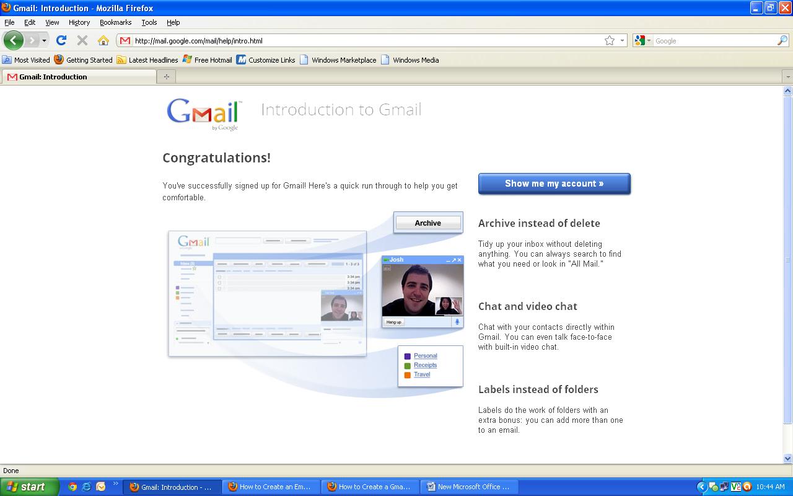
Task: Go to the home page icon
Action: (x=103, y=40)
